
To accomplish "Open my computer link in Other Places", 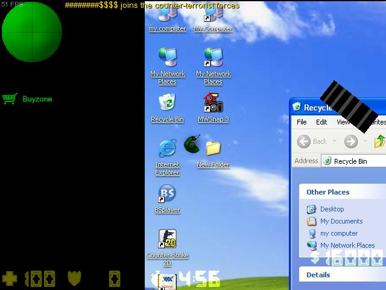I will 339,233.
